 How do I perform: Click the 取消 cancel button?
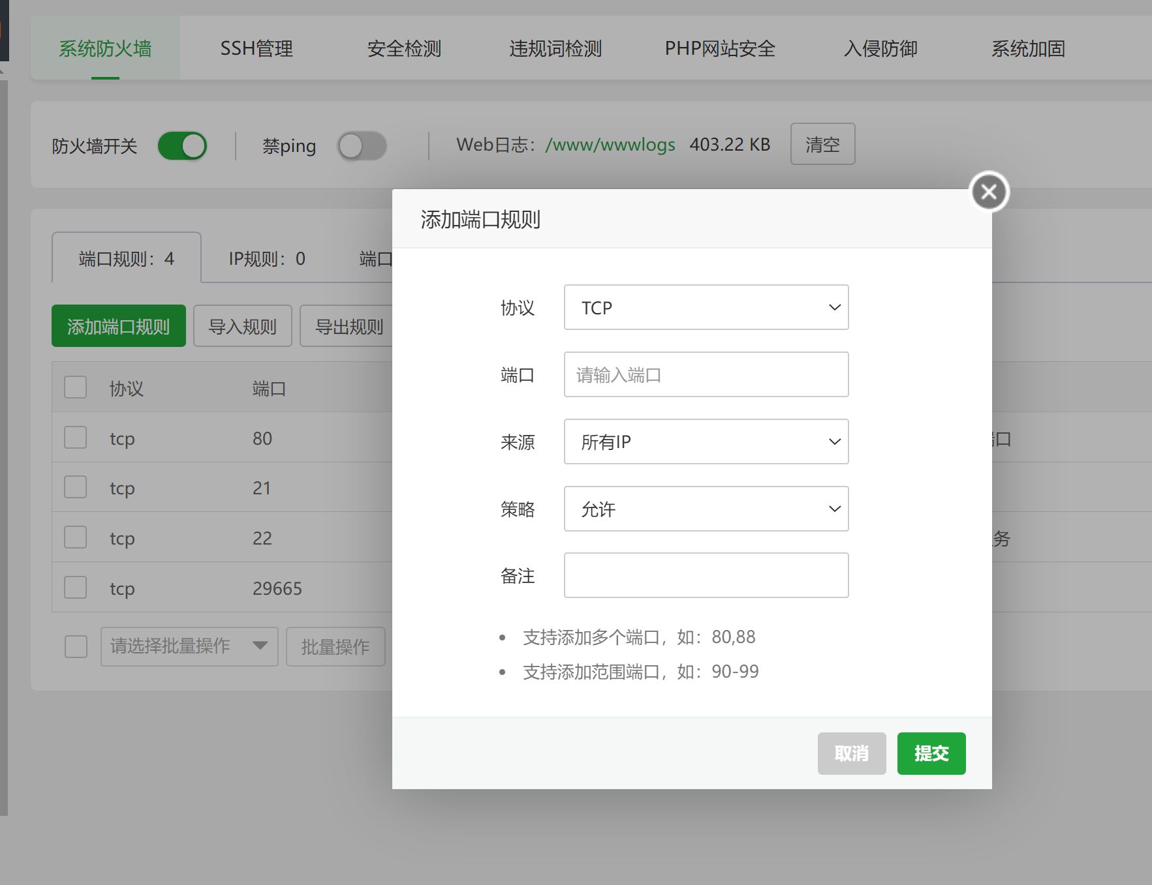(852, 753)
